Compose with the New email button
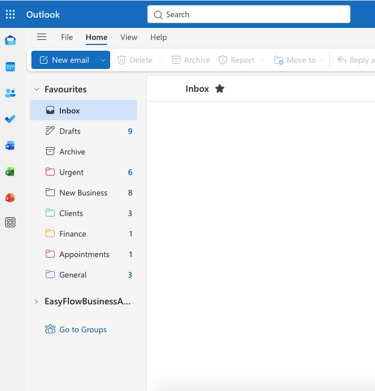The width and height of the screenshot is (375, 391). [64, 60]
